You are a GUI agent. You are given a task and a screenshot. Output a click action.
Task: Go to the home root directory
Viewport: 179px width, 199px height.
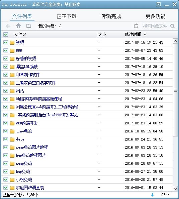coord(18,26)
